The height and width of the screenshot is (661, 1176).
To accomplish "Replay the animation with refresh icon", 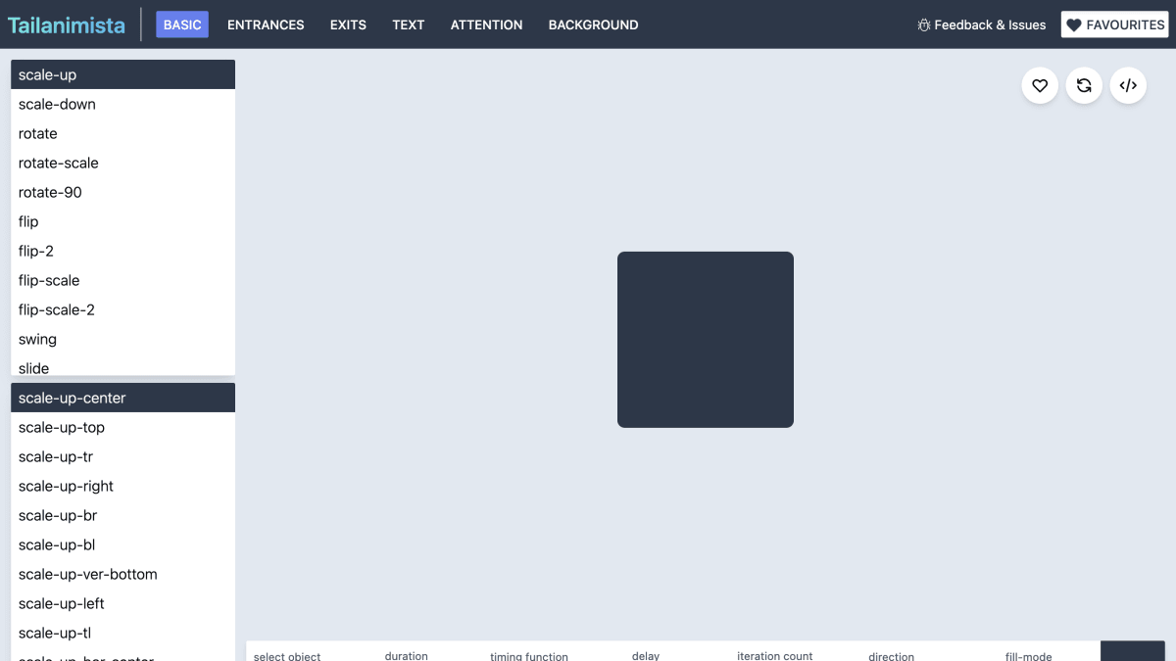I will (1084, 85).
